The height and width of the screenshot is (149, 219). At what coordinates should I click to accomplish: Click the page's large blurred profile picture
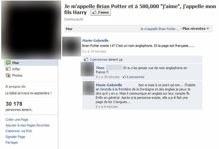click(31, 30)
